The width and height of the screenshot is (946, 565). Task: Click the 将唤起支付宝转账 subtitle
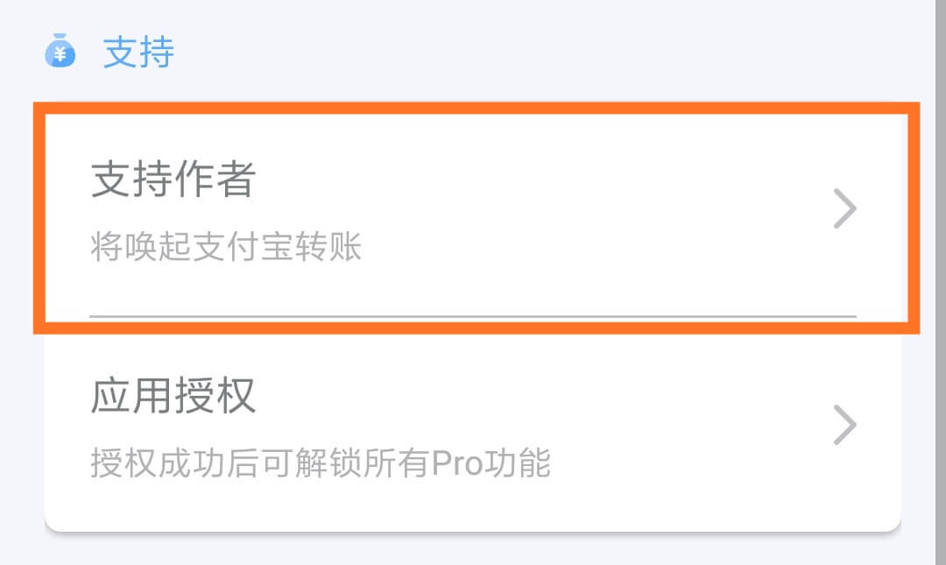pyautogui.click(x=226, y=247)
